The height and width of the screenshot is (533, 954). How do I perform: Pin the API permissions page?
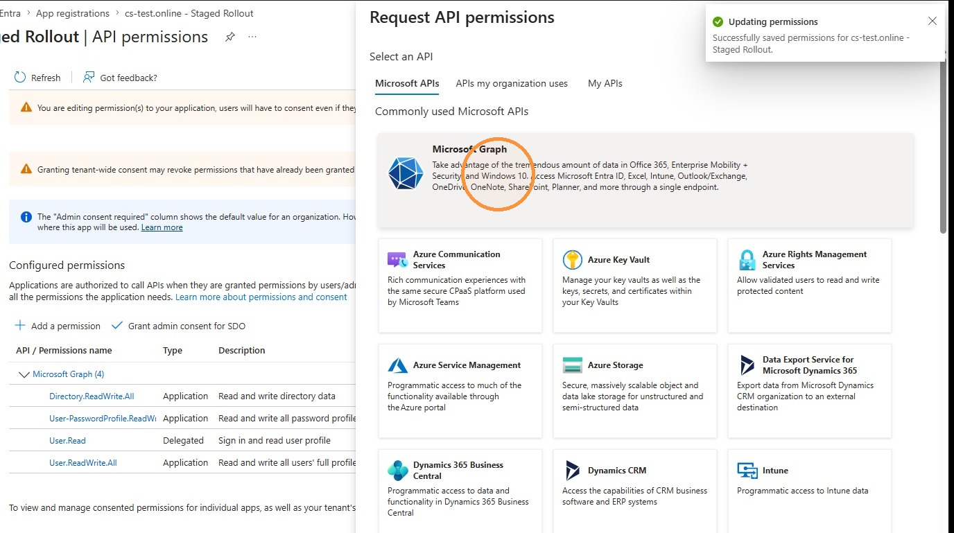click(x=230, y=37)
